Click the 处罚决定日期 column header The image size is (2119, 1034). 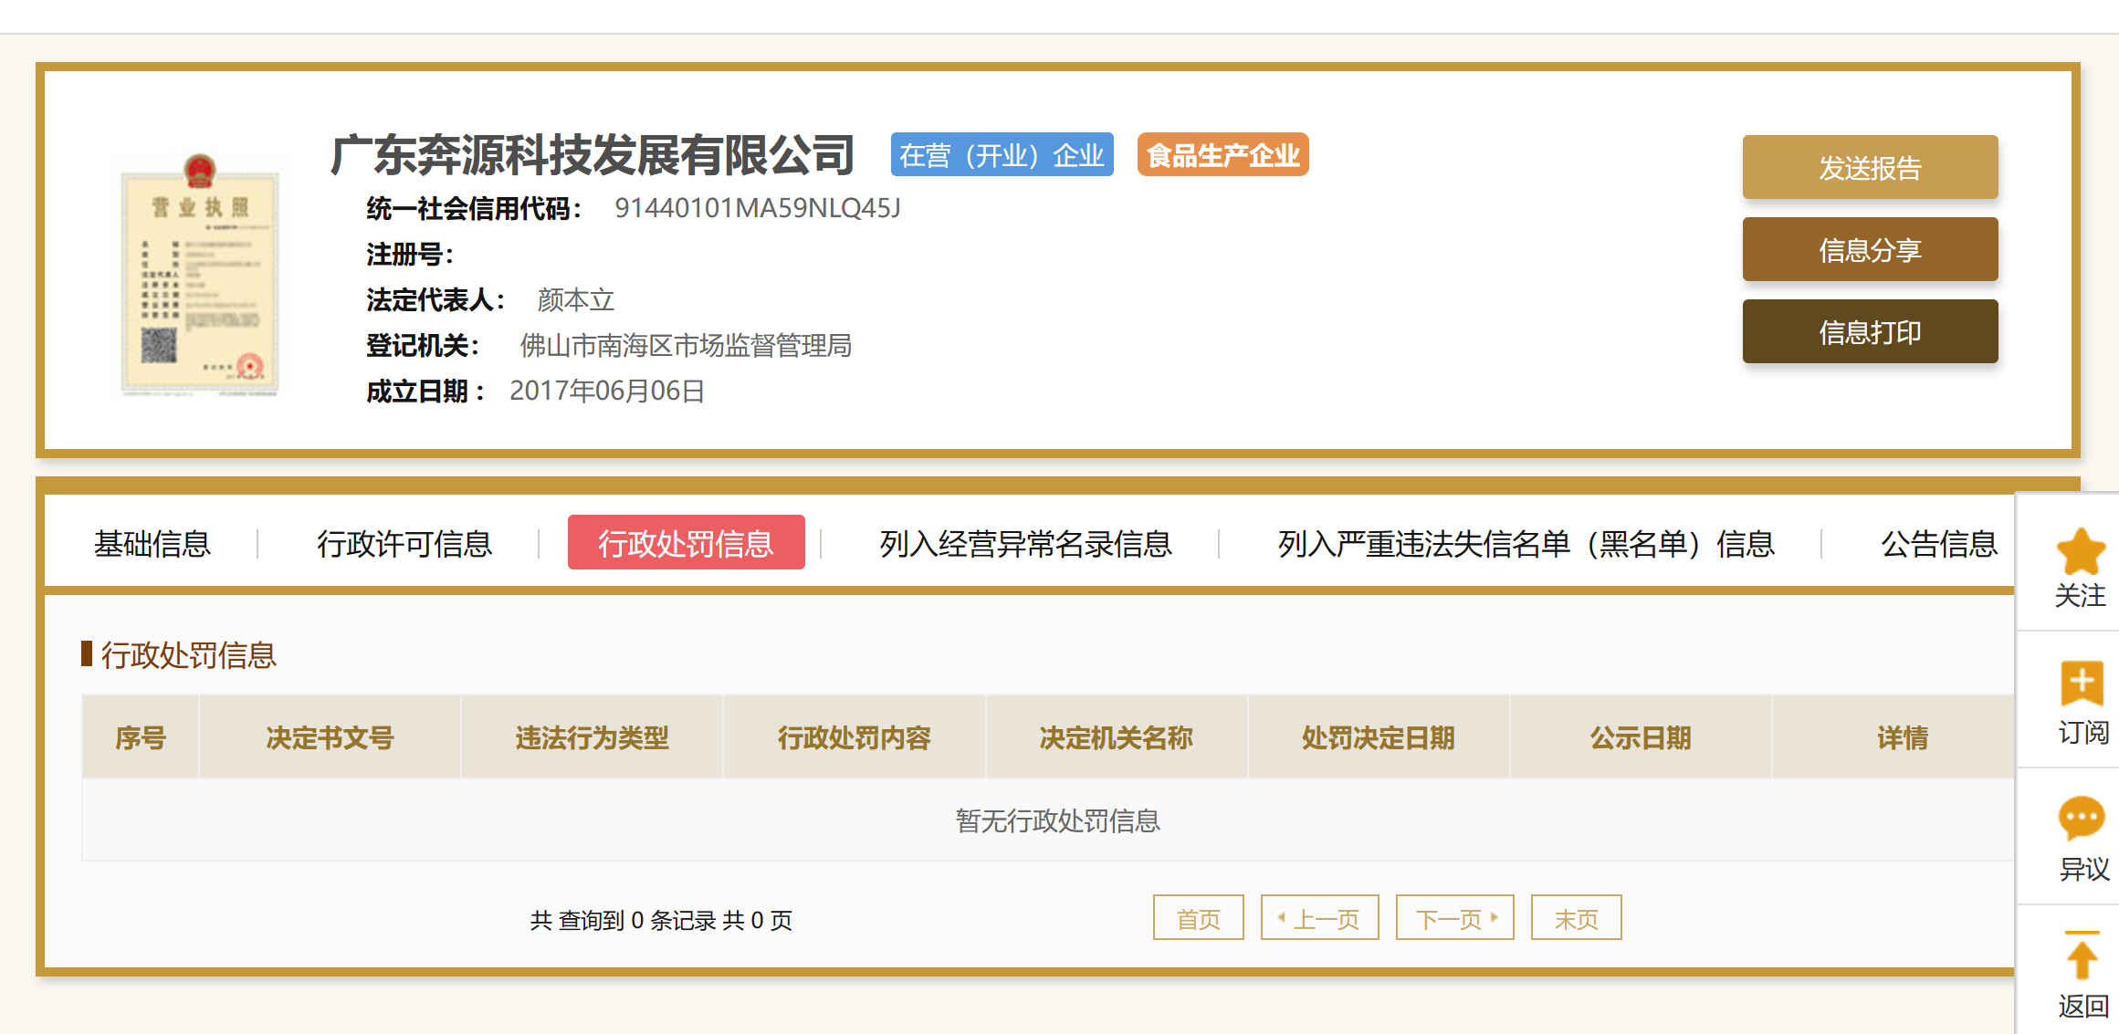point(1378,737)
